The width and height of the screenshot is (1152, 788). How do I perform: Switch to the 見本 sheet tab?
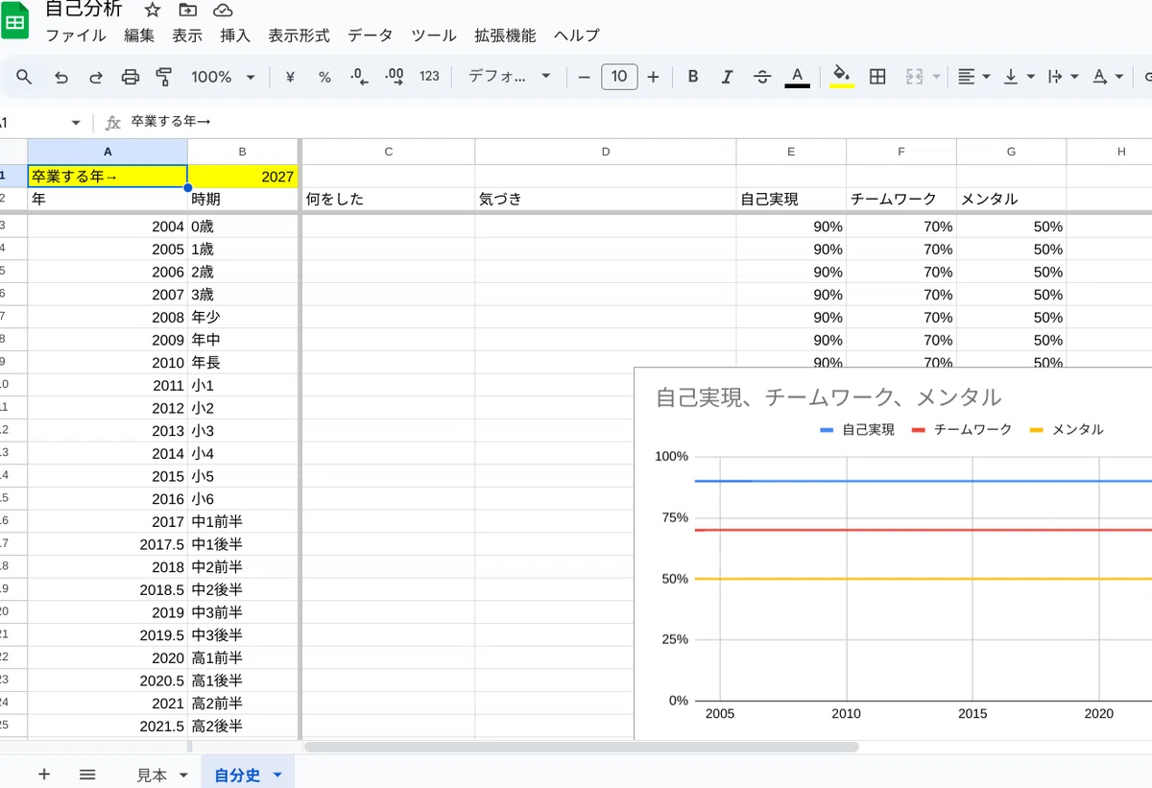152,775
